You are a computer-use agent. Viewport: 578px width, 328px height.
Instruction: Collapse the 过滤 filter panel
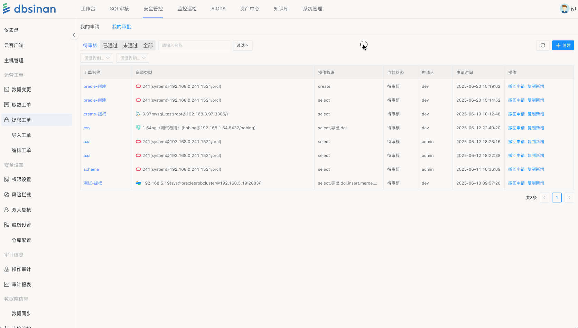pos(242,45)
